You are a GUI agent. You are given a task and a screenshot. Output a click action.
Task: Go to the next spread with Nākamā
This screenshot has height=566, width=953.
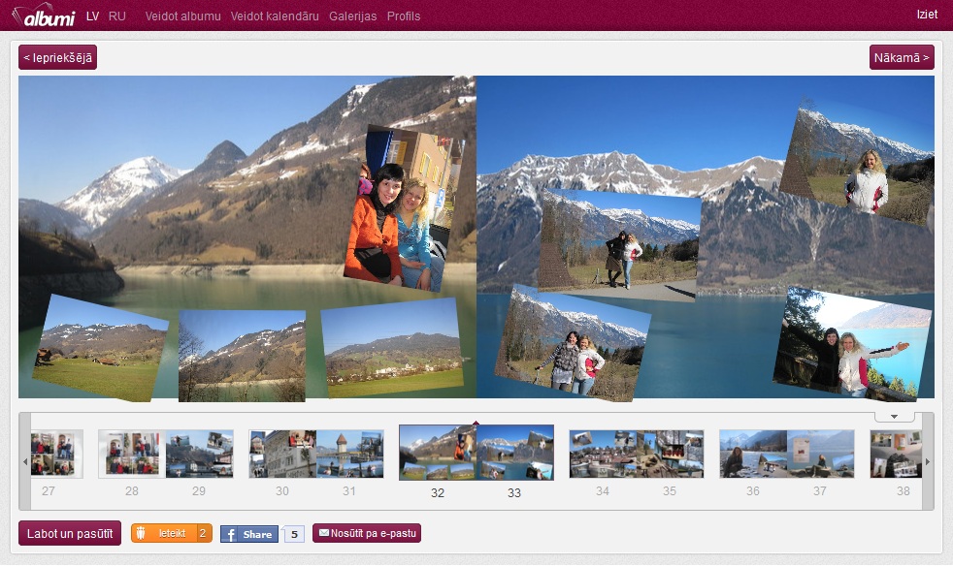click(902, 58)
